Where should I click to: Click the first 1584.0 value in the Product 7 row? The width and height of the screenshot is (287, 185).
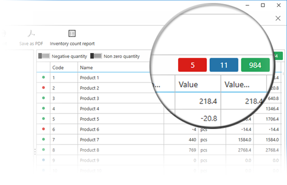pos(244,140)
